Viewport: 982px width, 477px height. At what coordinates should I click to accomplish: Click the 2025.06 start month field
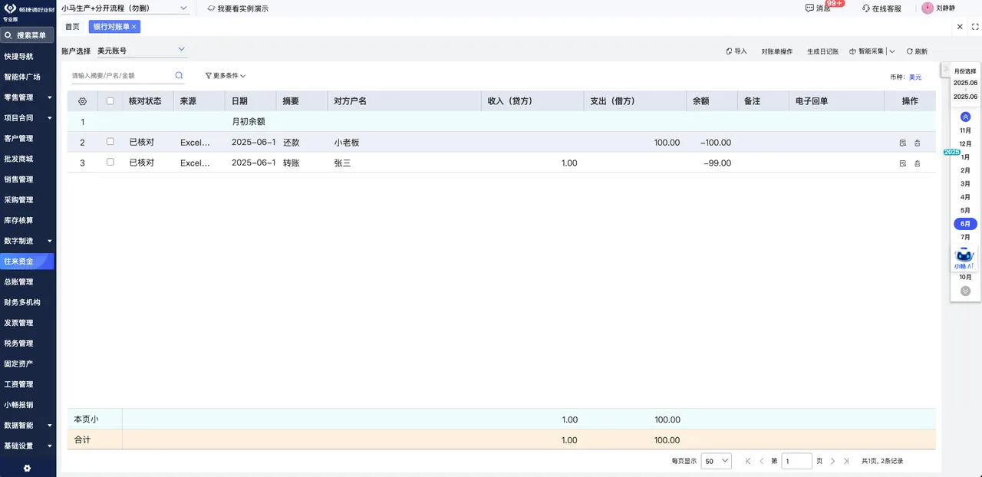pos(965,82)
